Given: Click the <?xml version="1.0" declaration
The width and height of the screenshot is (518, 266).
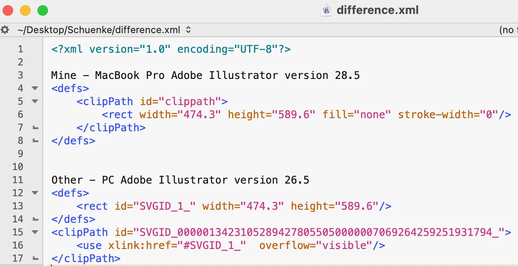Looking at the screenshot, I should pos(111,49).
